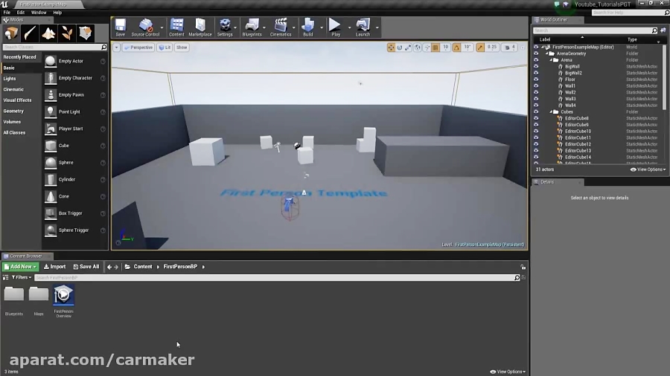Toggle scale snapping in viewport
The image size is (670, 376).
coord(480,48)
